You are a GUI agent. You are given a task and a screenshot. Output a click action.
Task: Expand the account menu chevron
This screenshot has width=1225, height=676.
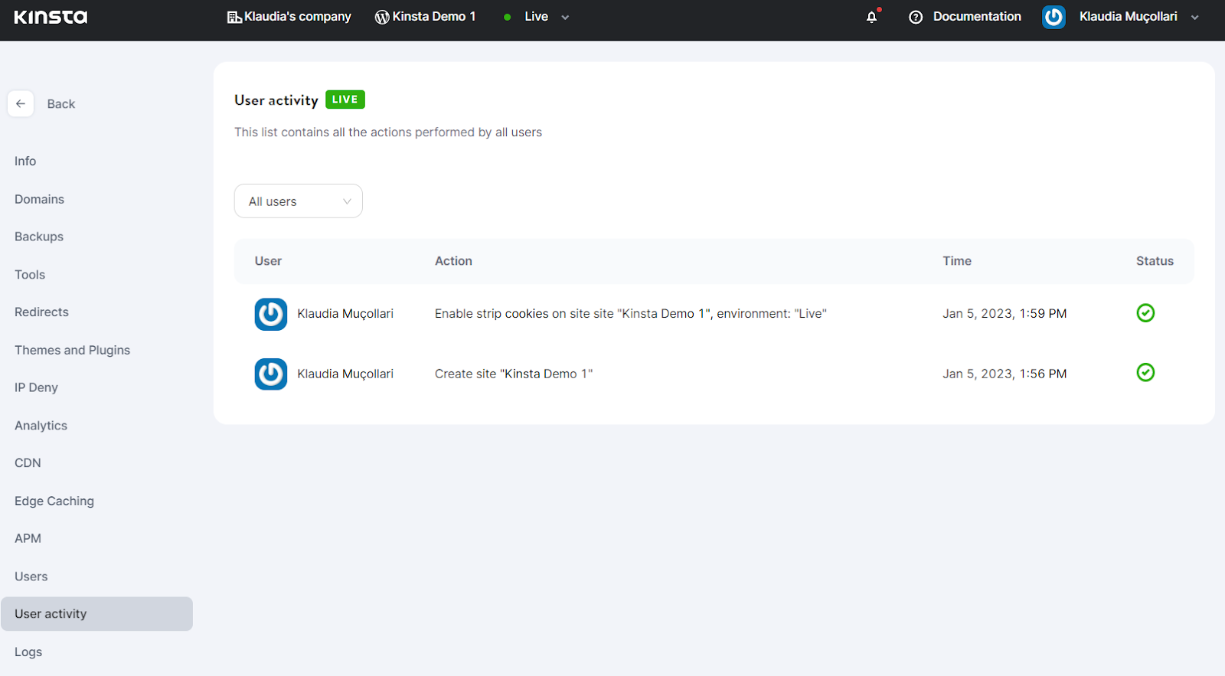pyautogui.click(x=1195, y=18)
